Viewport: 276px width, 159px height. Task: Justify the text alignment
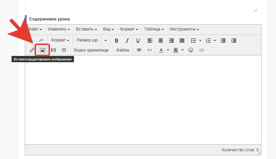click(182, 41)
